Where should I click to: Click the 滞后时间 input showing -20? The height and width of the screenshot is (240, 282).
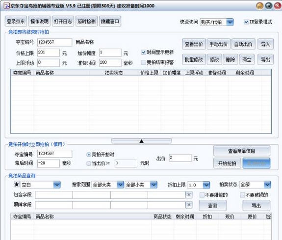[x=49, y=163]
